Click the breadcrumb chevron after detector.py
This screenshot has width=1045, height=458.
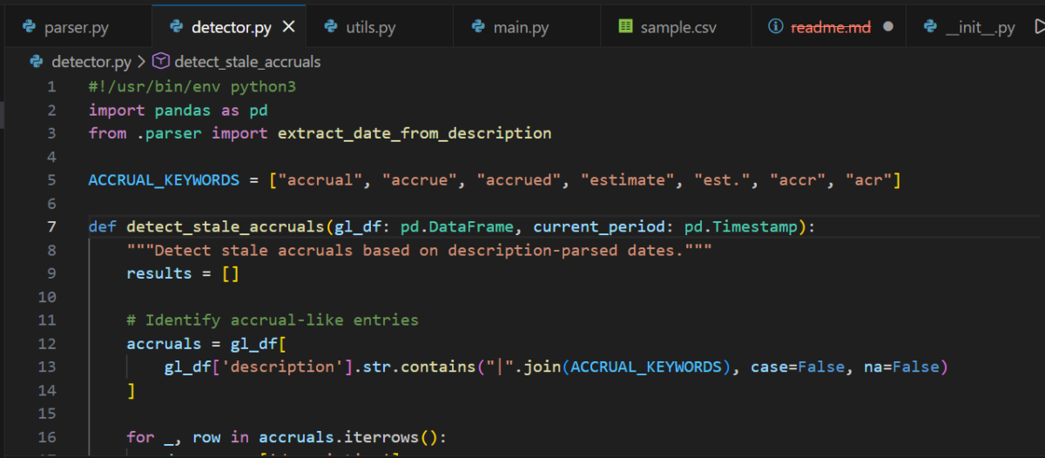141,62
